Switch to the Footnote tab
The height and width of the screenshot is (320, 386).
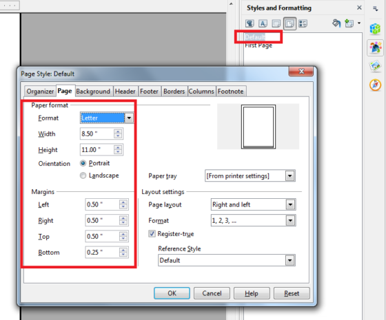coord(231,91)
